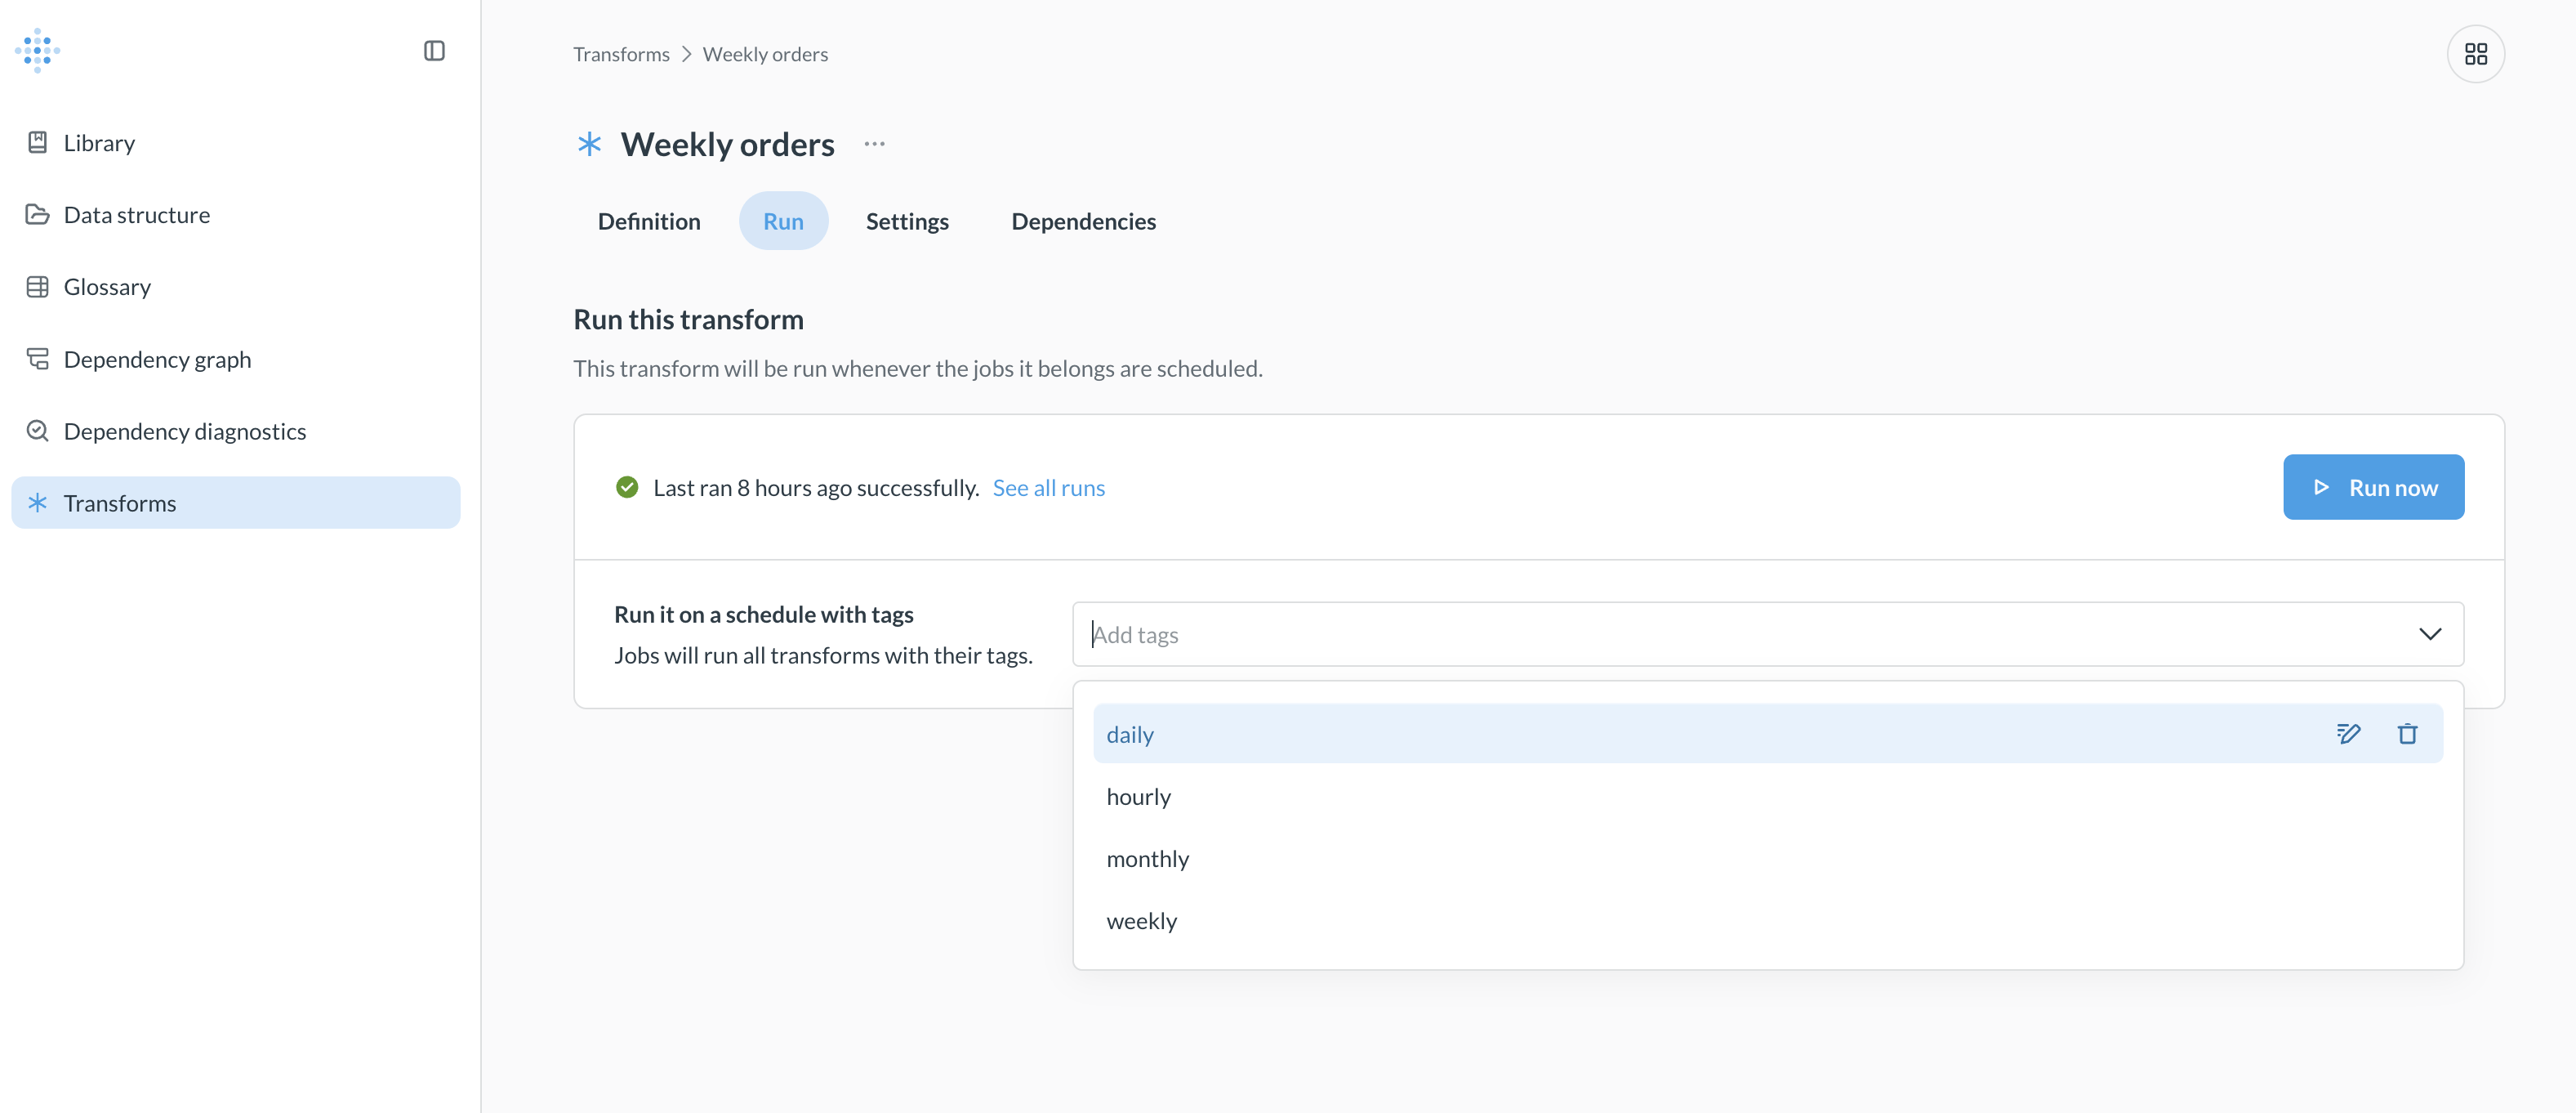Image resolution: width=2576 pixels, height=1113 pixels.
Task: Switch to the Settings tab
Action: point(906,221)
